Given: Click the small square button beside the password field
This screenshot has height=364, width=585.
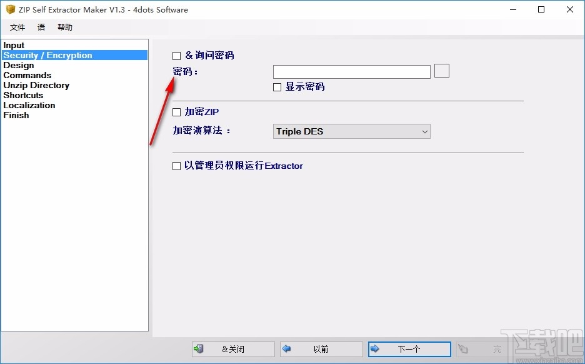Looking at the screenshot, I should (441, 71).
